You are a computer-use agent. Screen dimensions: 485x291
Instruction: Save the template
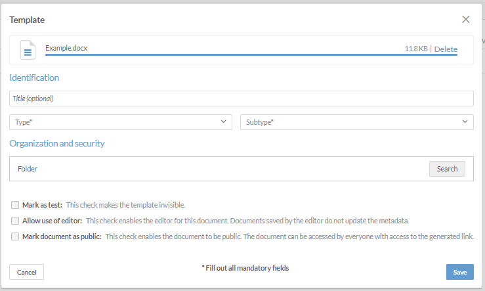[x=459, y=272]
